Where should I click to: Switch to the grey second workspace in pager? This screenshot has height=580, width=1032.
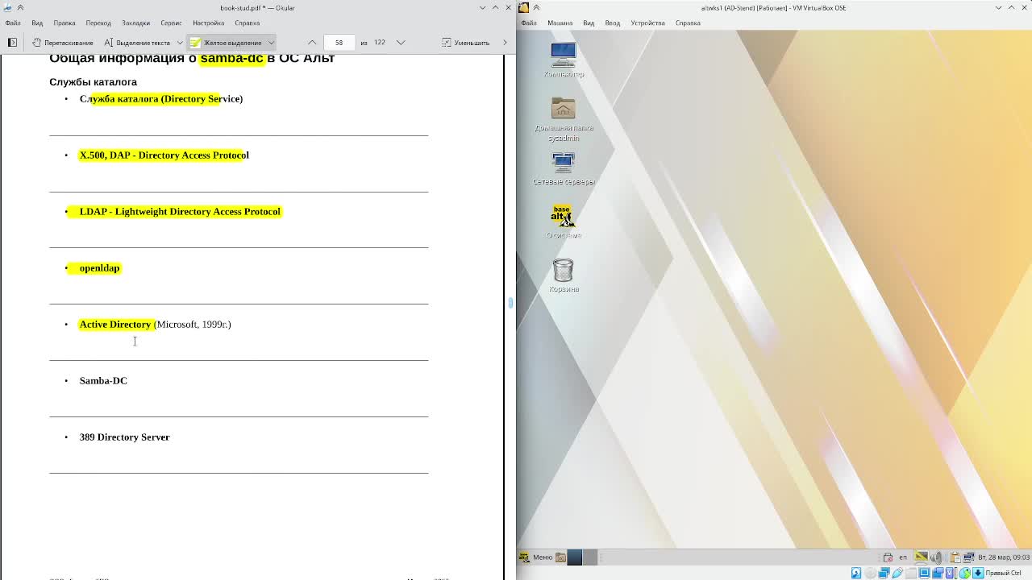click(589, 557)
